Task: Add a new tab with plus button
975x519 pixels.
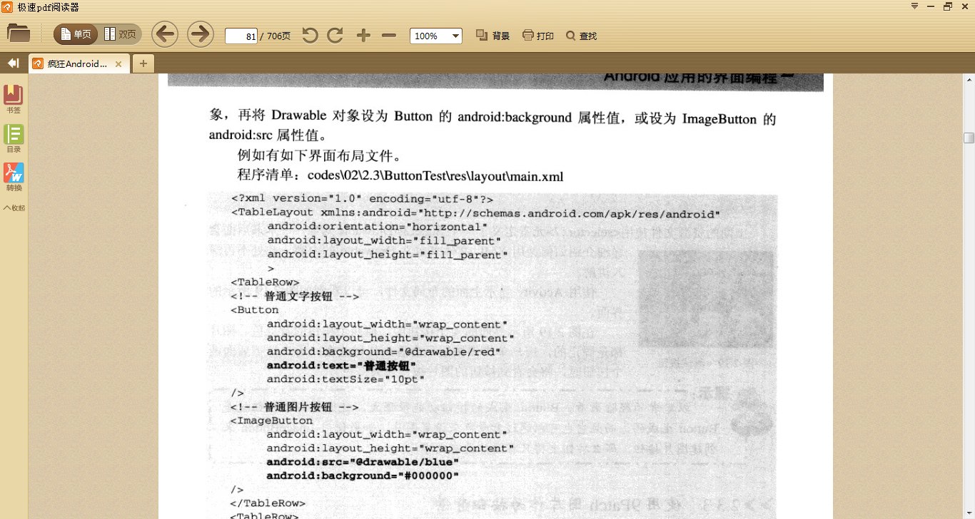Action: [143, 63]
